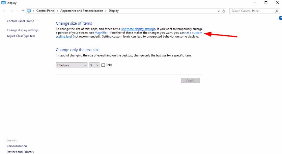
Task: Click the 'set a custom scaling level' link
Action: (x=193, y=33)
